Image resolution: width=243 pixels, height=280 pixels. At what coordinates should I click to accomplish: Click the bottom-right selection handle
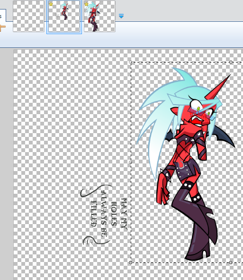tap(231, 262)
